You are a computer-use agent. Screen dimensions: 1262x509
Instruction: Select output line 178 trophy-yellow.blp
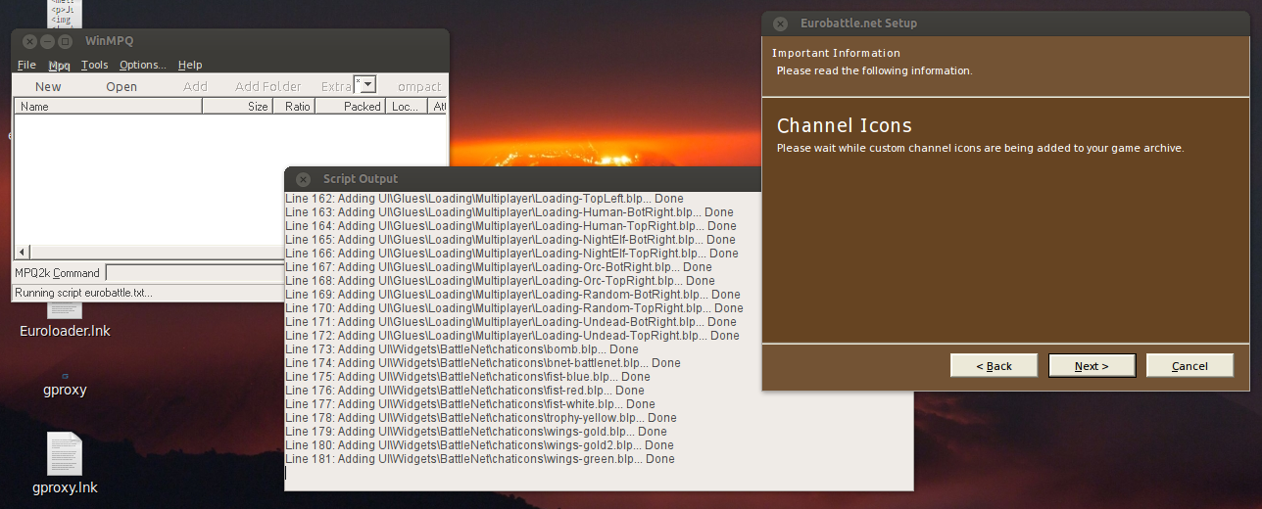[x=481, y=418]
